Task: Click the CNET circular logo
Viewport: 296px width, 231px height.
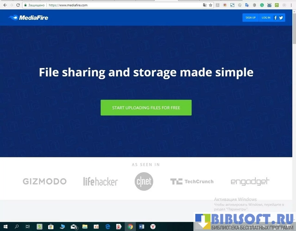Action: pyautogui.click(x=144, y=182)
